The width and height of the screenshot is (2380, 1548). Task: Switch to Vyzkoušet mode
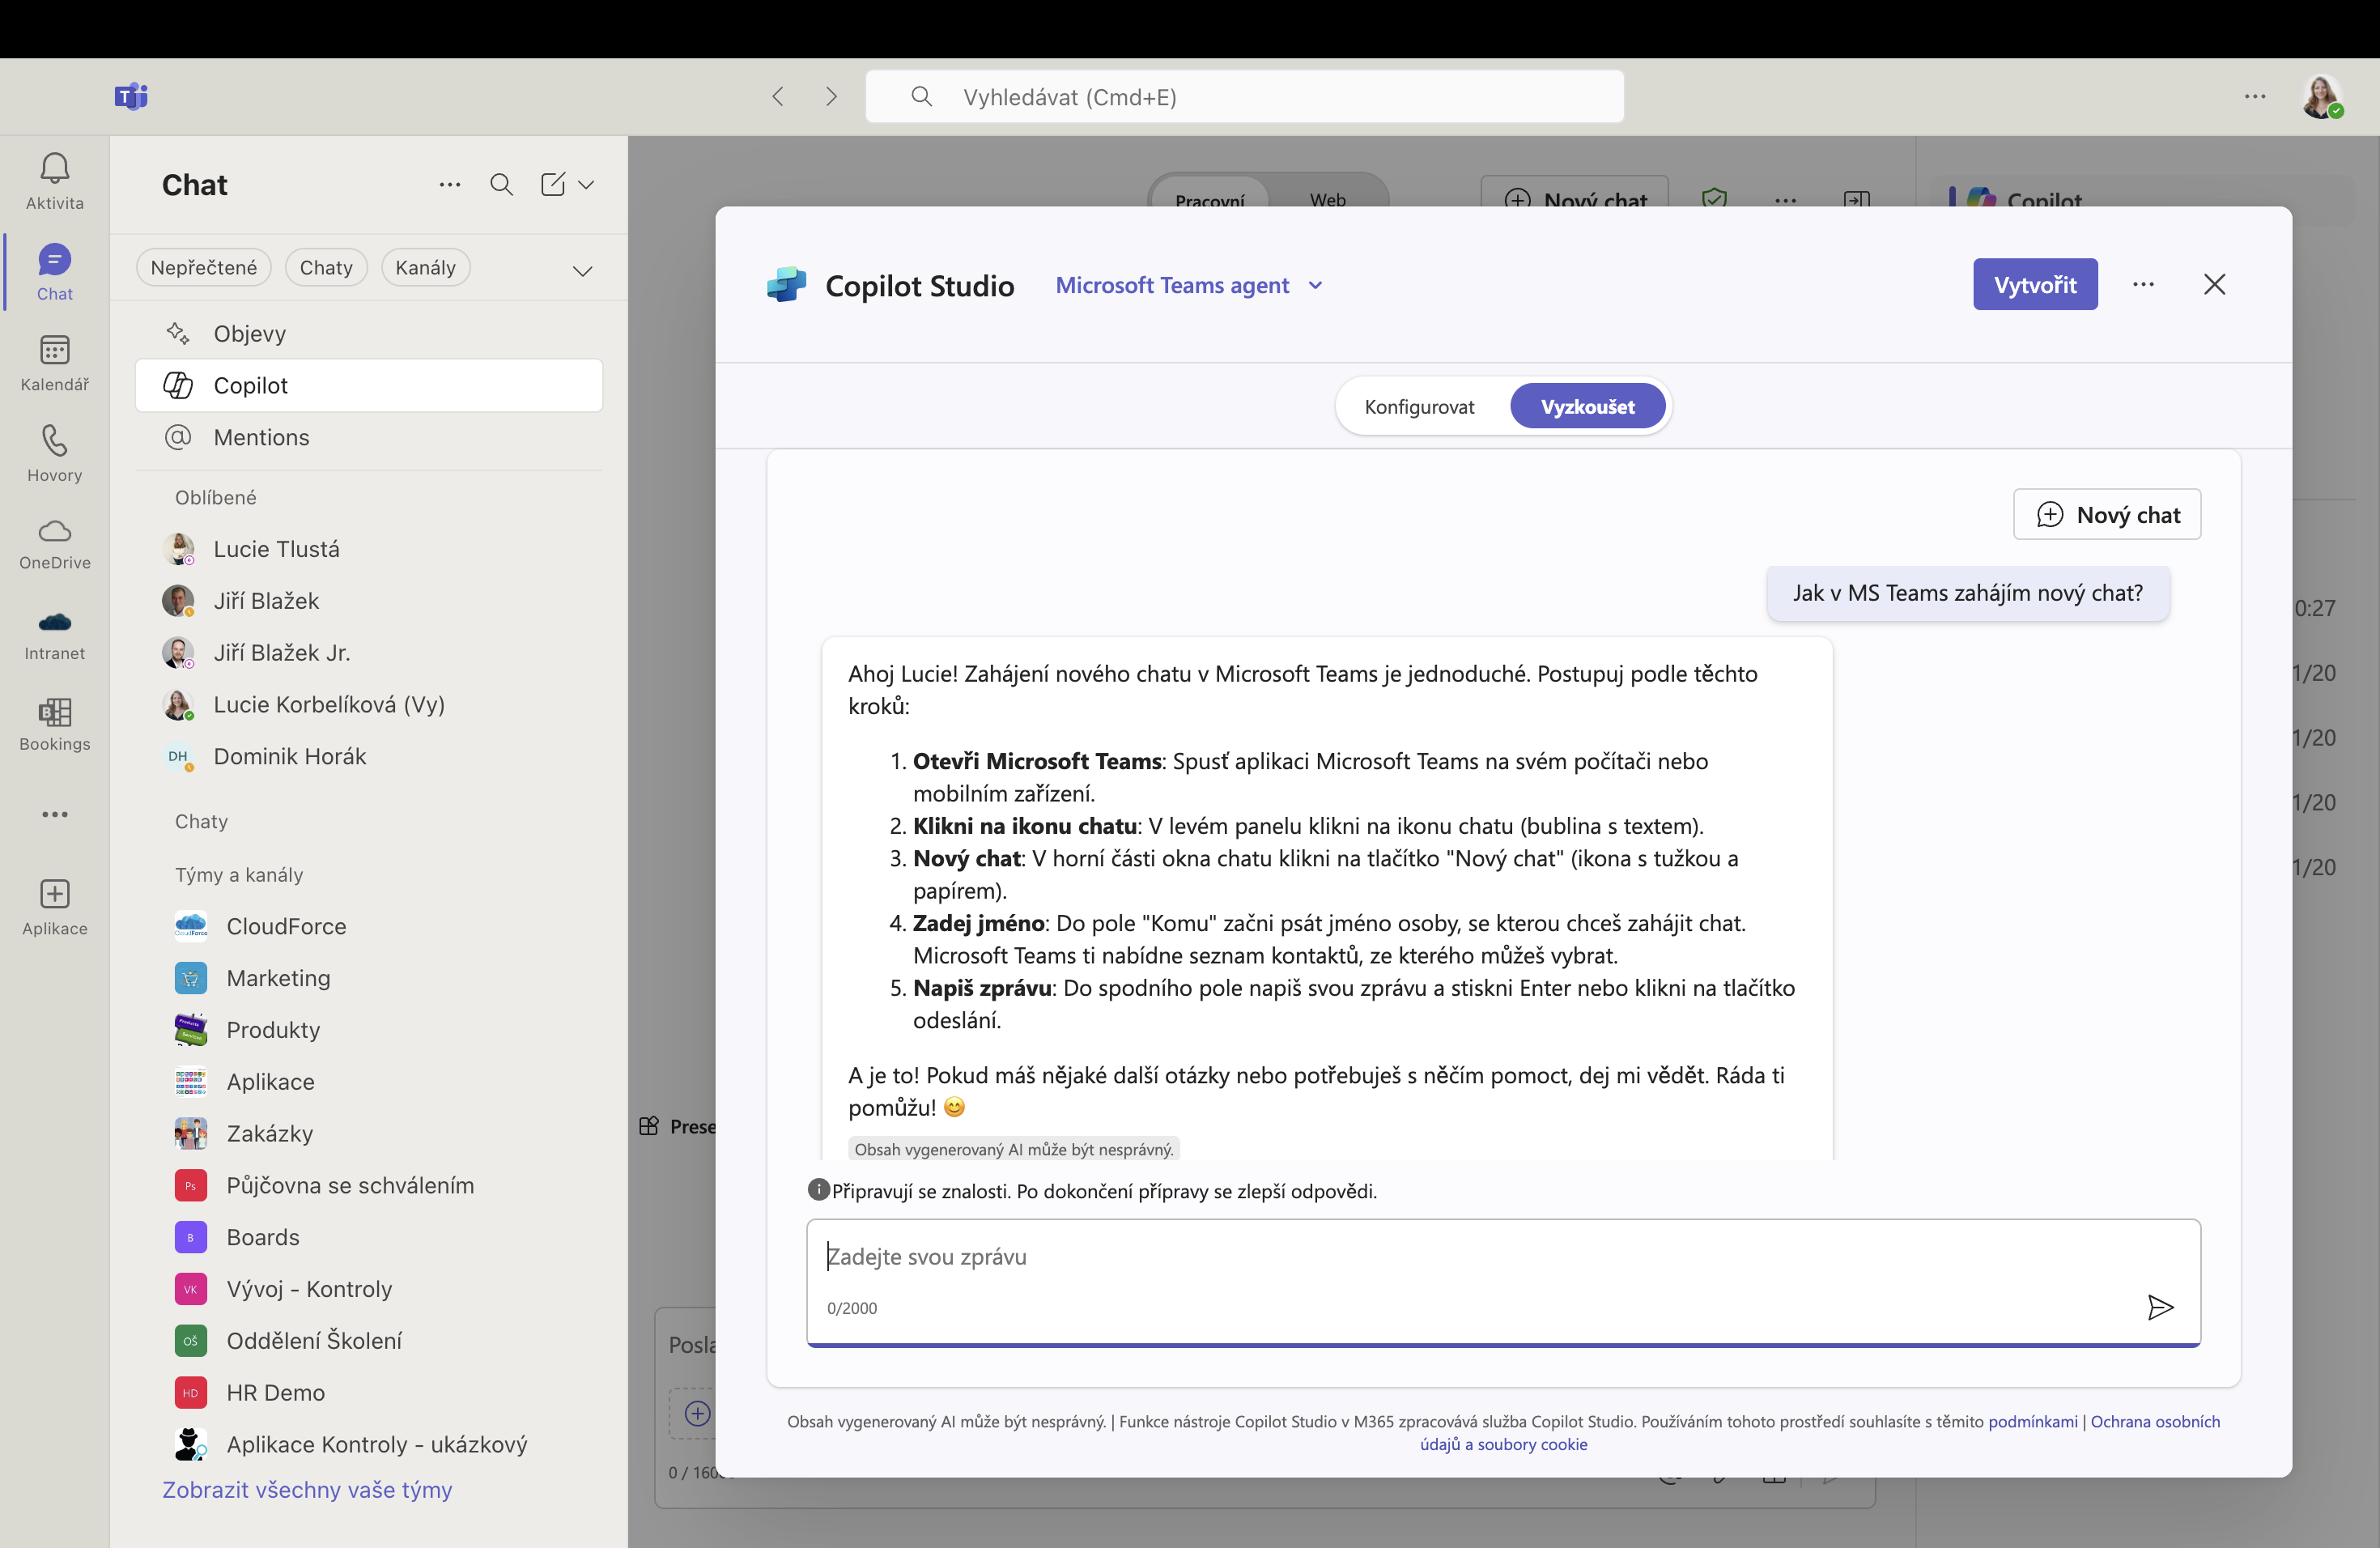(1587, 406)
